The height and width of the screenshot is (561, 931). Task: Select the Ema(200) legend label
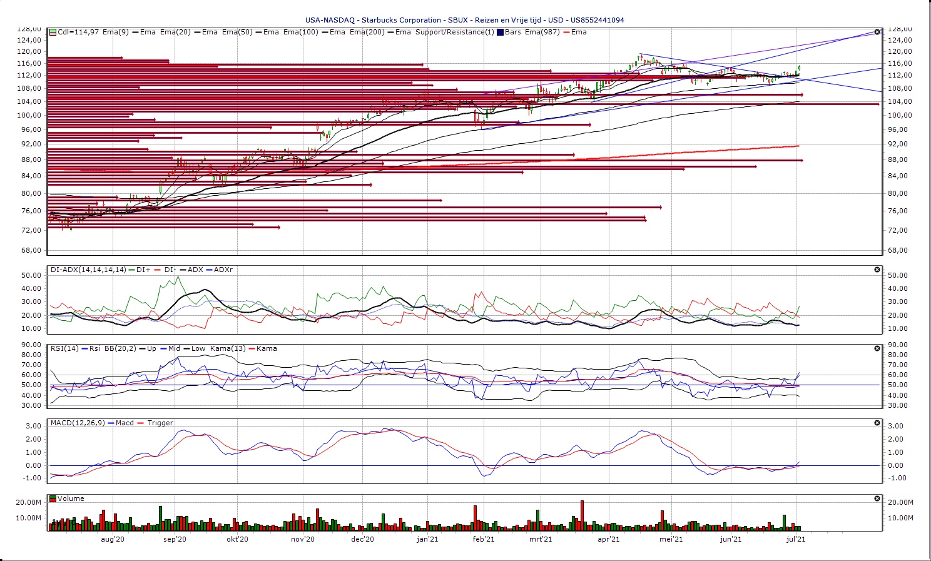[367, 32]
